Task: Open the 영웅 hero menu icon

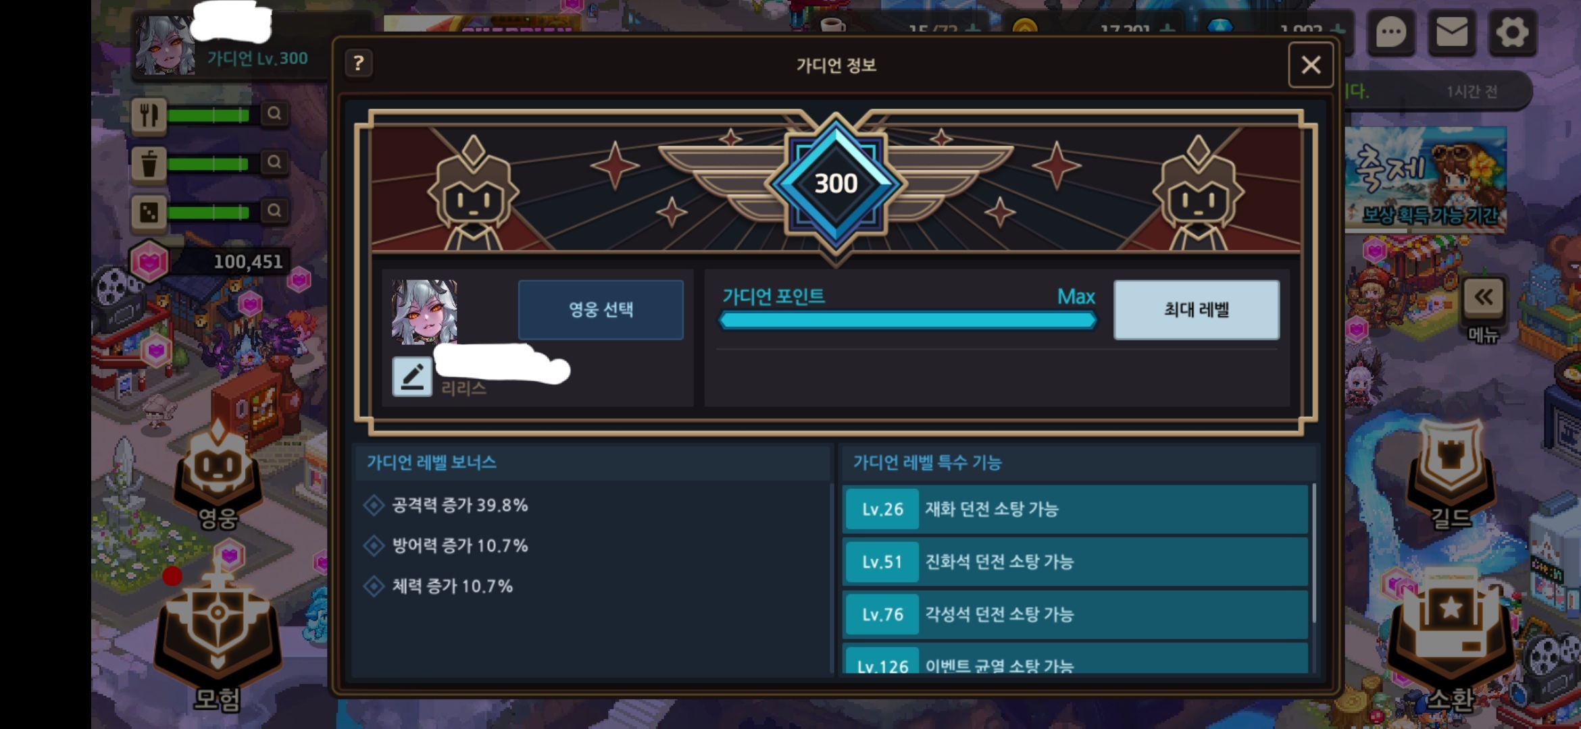Action: [x=218, y=475]
